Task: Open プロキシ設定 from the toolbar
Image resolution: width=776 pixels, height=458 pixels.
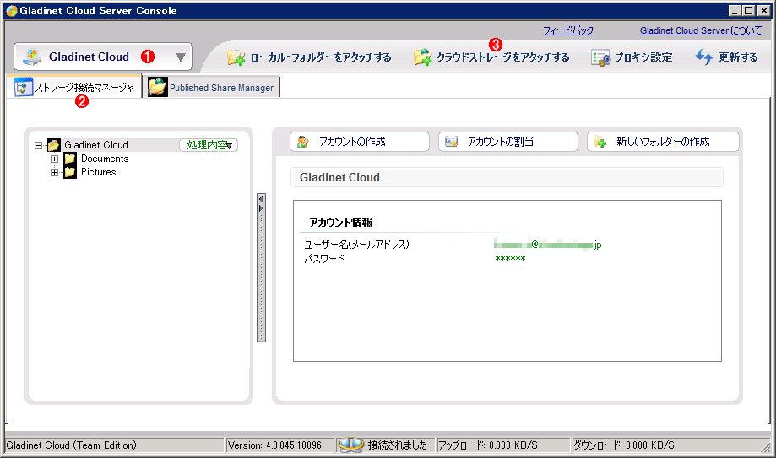Action: (643, 57)
